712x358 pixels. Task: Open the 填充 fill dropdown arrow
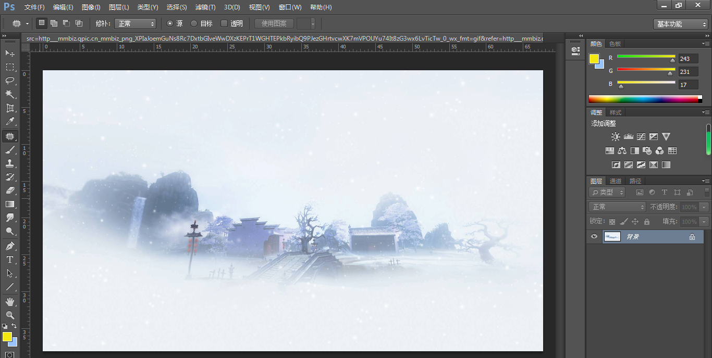705,222
